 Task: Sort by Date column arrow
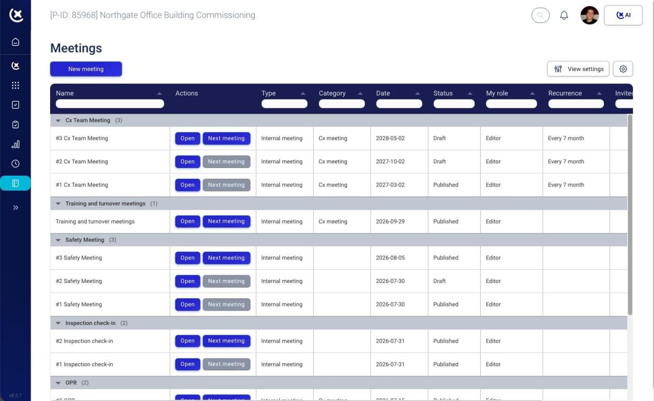coord(418,93)
